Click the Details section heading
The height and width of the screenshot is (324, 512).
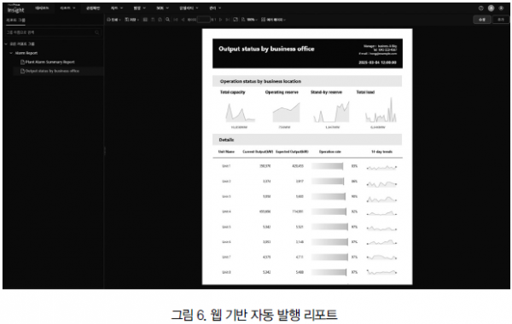(226, 140)
